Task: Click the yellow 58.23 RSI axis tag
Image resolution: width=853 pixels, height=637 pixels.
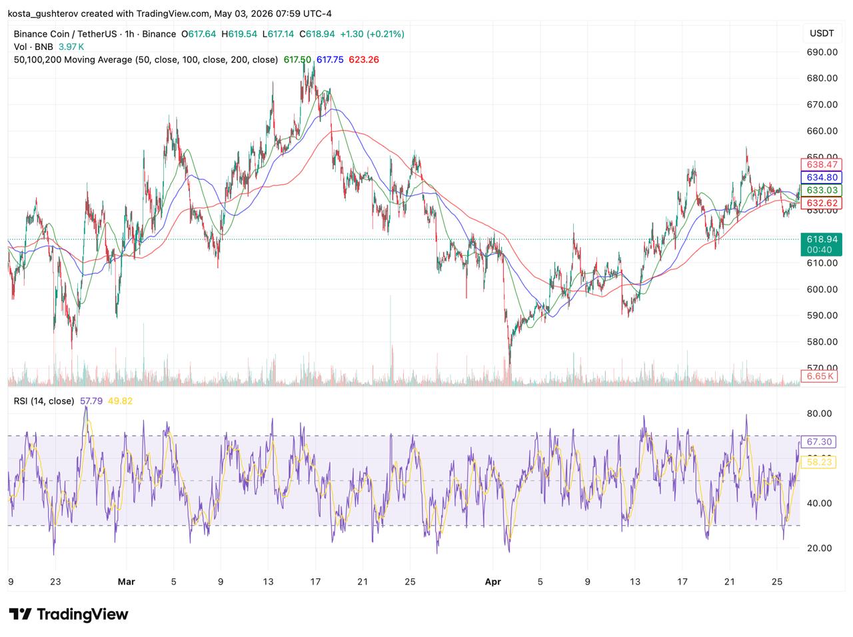Action: [x=818, y=462]
